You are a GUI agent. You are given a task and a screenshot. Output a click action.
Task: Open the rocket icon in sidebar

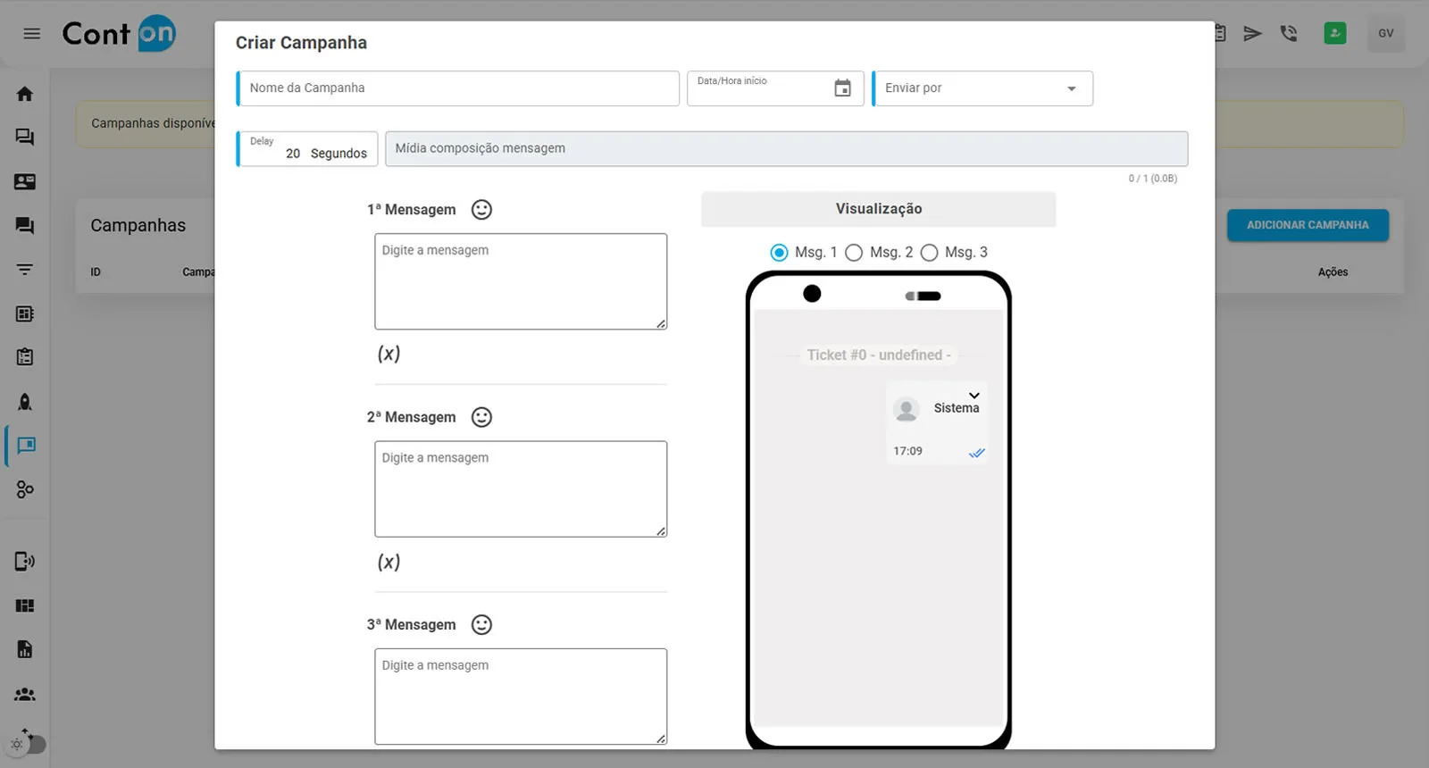pyautogui.click(x=25, y=402)
